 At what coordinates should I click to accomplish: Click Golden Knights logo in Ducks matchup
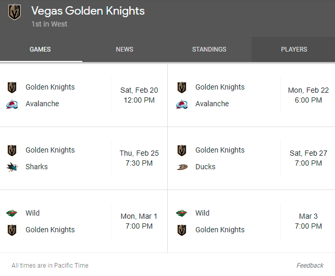(x=182, y=150)
